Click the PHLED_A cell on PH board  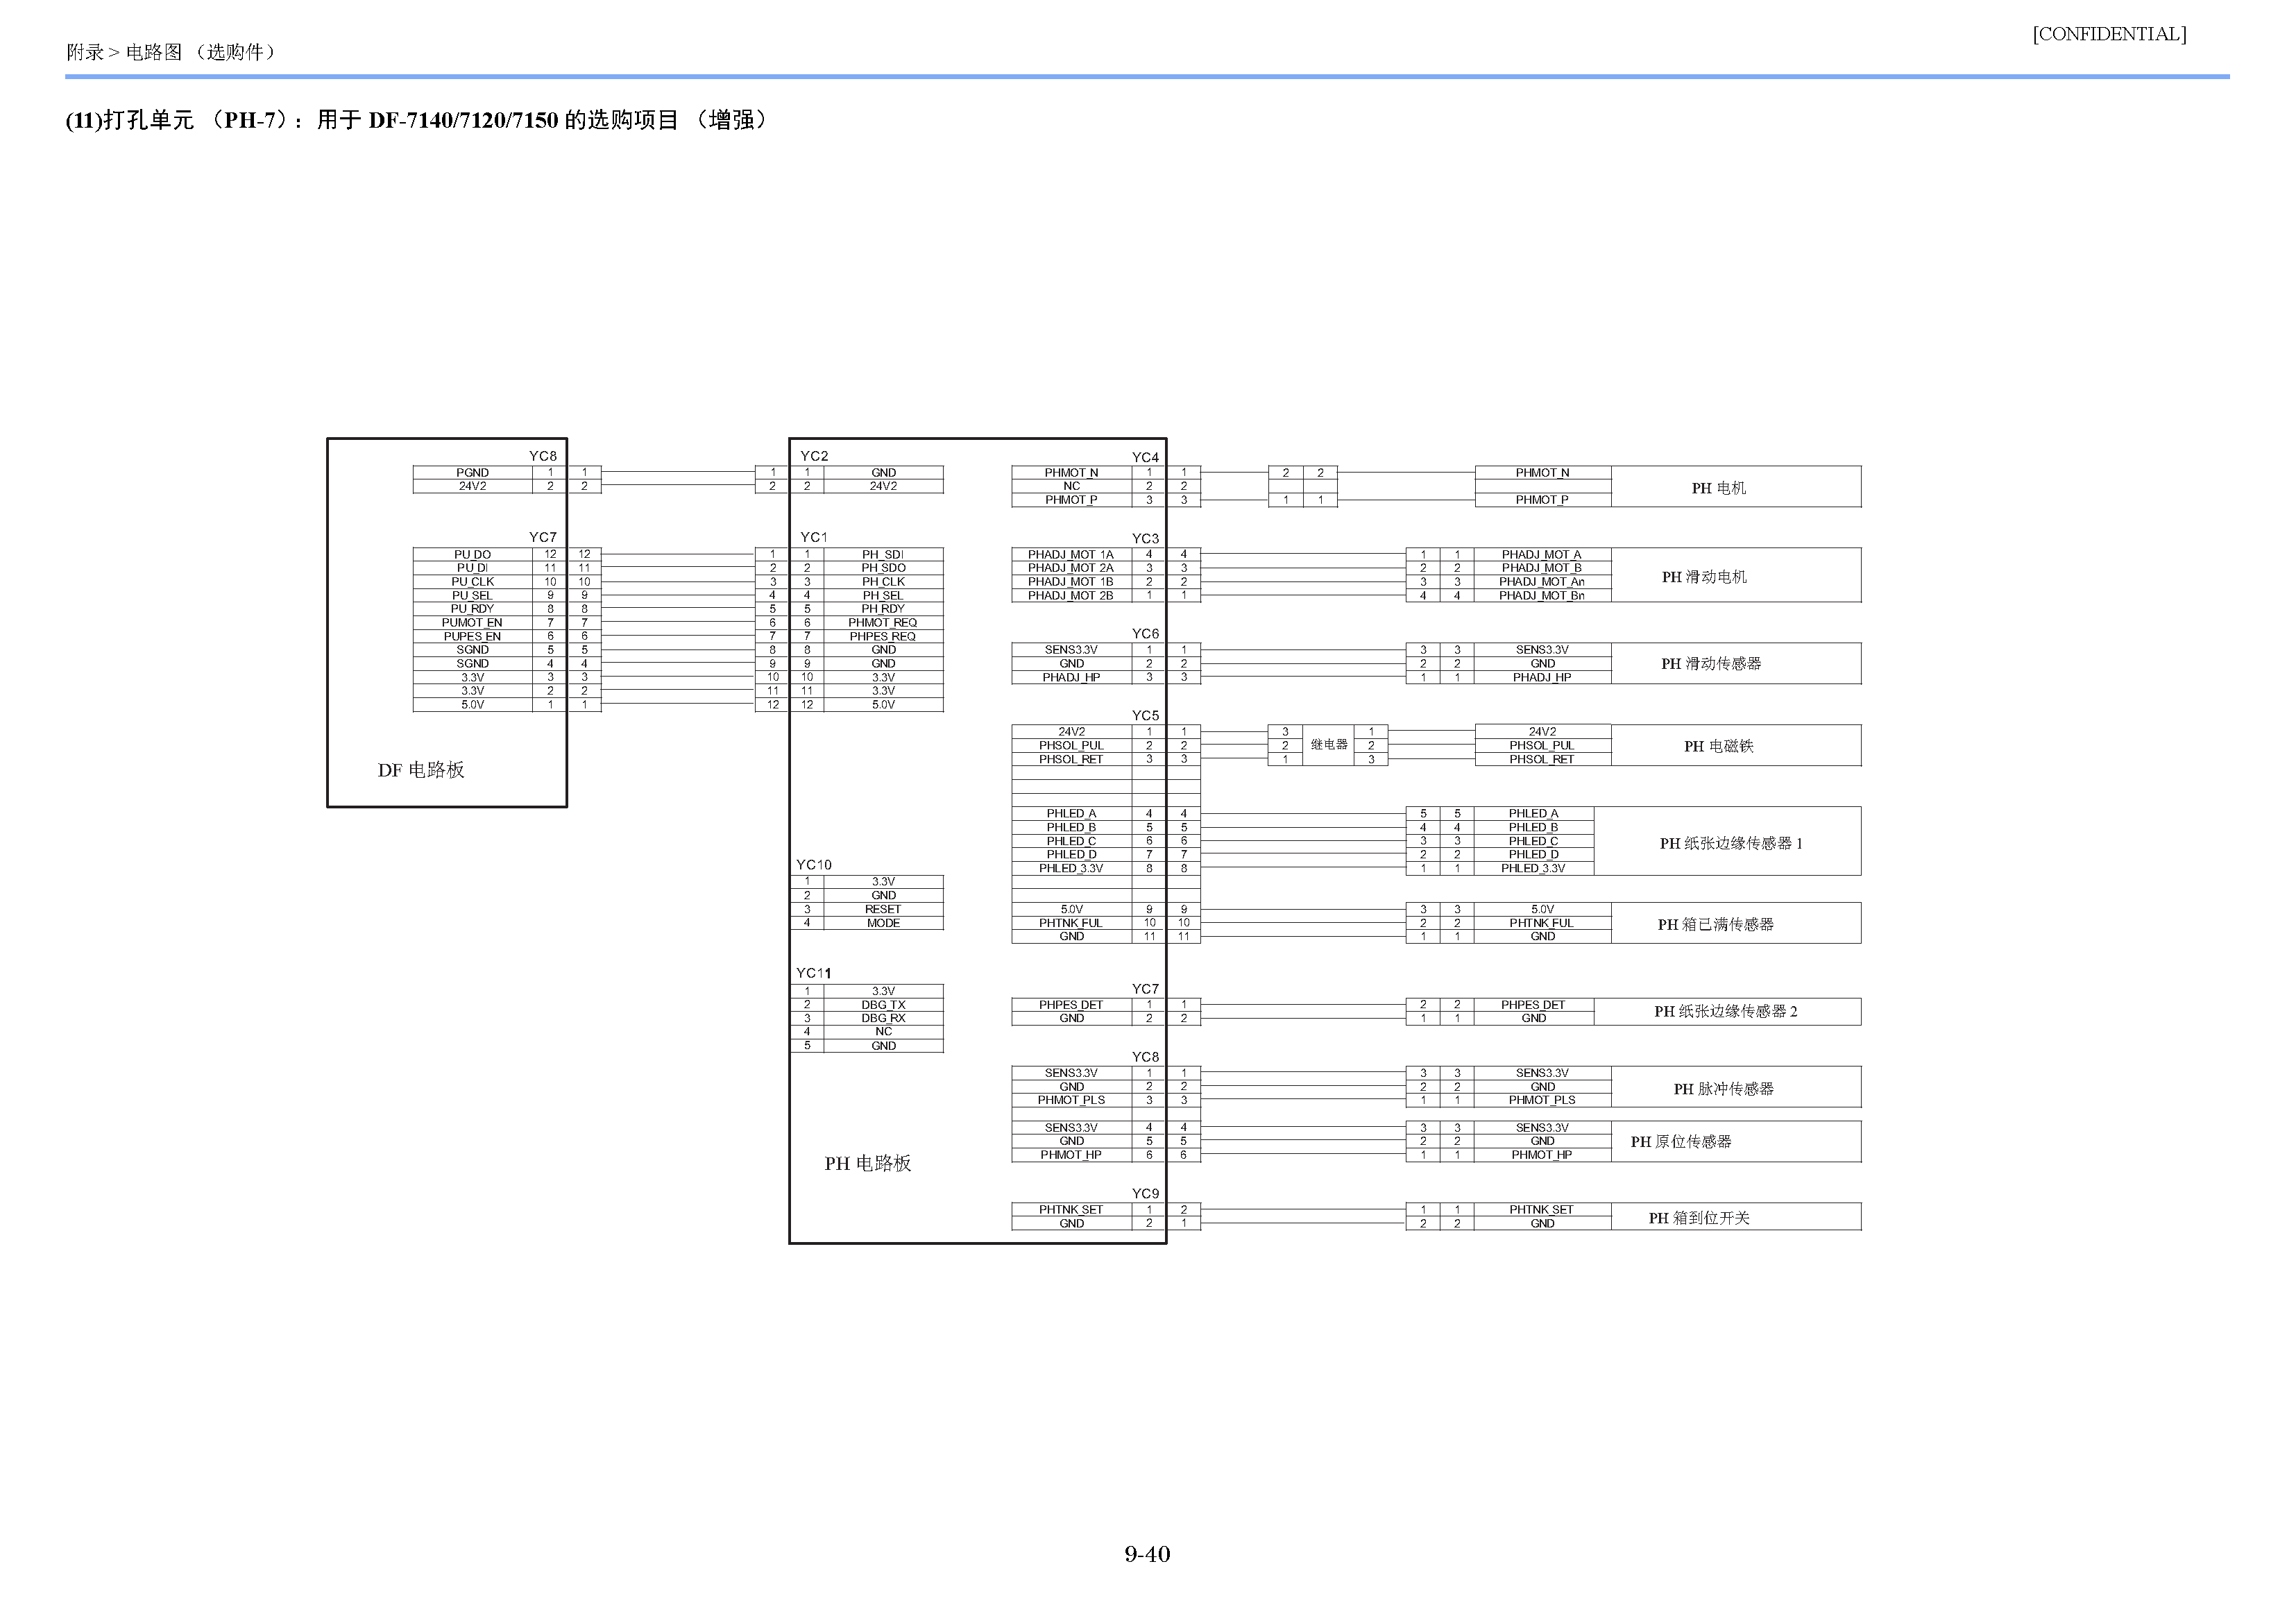click(1071, 814)
